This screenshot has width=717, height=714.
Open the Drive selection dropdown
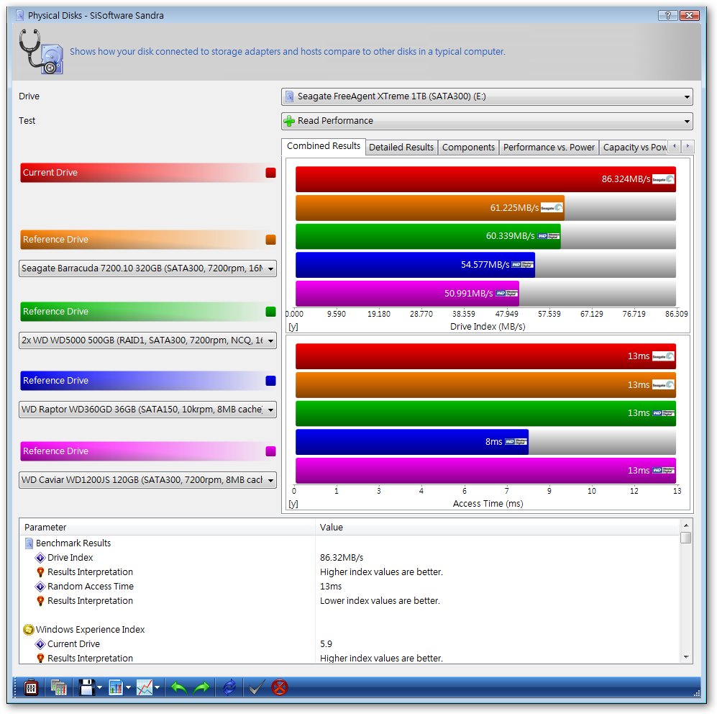click(487, 96)
